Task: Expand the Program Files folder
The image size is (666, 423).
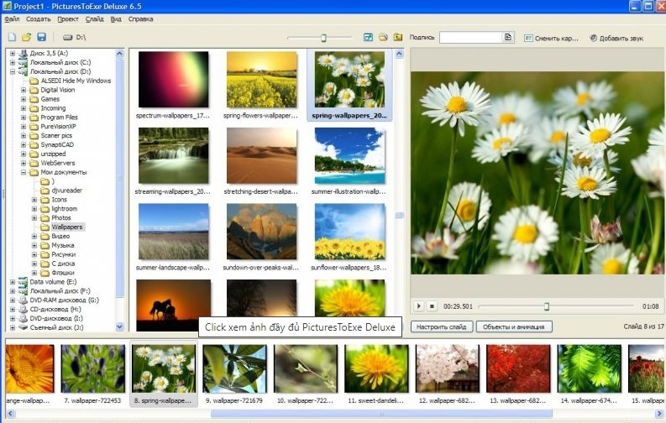Action: (24, 117)
